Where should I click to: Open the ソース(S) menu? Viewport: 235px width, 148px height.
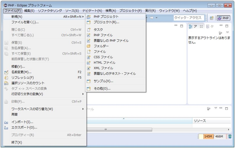coord(72,11)
